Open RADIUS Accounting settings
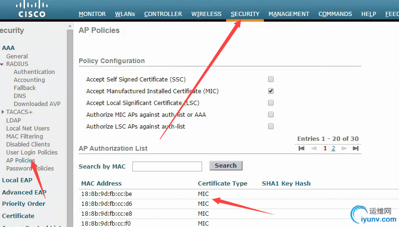The image size is (399, 227). 29,80
